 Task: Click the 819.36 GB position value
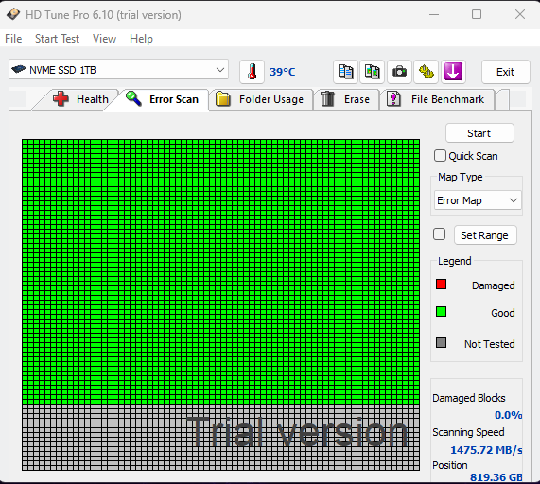click(x=496, y=477)
